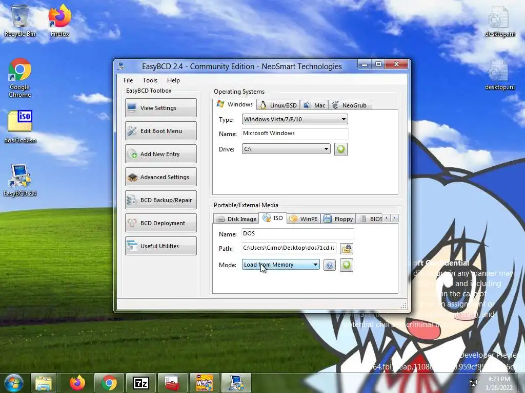Select the Recycle Bin desktop icon

pos(20,20)
